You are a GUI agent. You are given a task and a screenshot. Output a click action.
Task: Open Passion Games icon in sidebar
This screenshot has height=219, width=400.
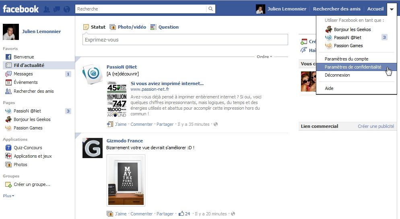click(8, 128)
